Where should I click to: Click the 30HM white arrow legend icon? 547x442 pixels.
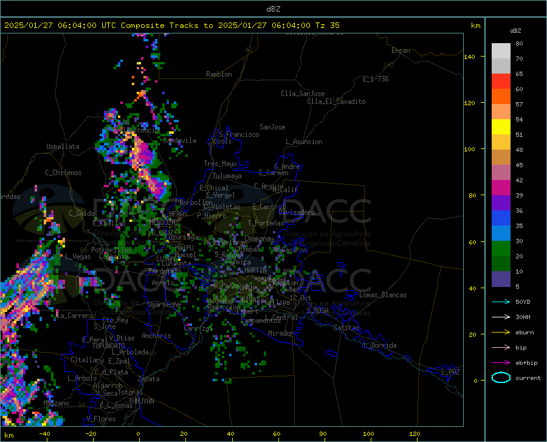click(x=501, y=317)
